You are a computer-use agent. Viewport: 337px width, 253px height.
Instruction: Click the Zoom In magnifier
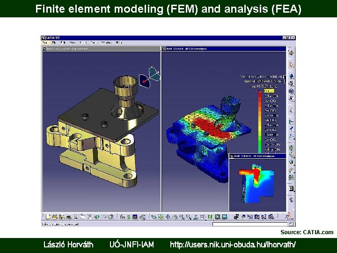click(182, 217)
